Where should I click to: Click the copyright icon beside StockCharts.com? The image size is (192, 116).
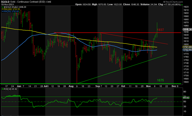pyautogui.click(x=164, y=2)
